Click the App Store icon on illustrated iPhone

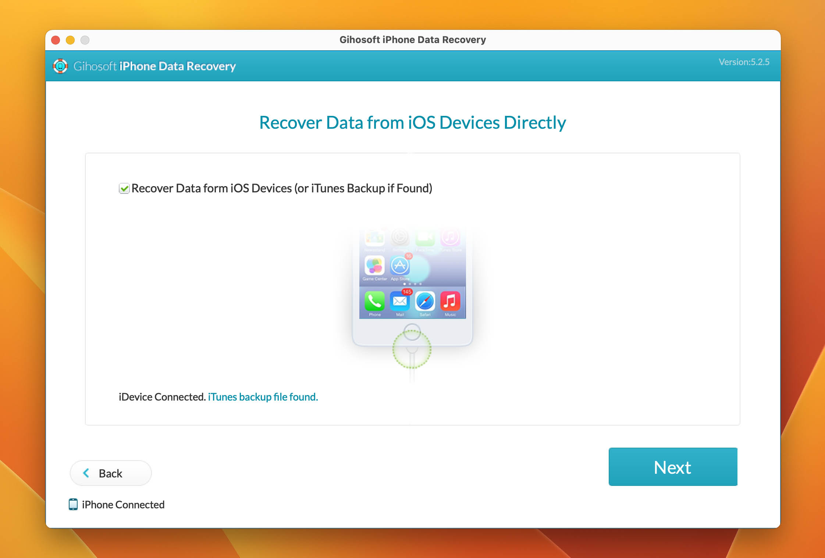pyautogui.click(x=400, y=265)
